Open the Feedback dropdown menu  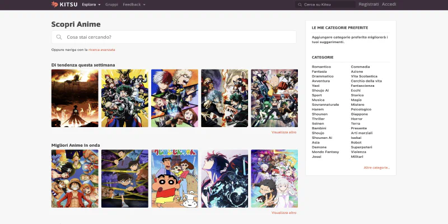click(x=134, y=4)
